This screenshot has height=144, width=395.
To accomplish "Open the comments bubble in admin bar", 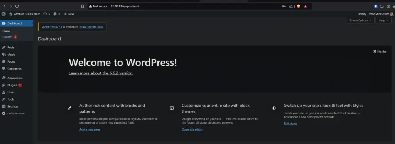I will point(57,14).
